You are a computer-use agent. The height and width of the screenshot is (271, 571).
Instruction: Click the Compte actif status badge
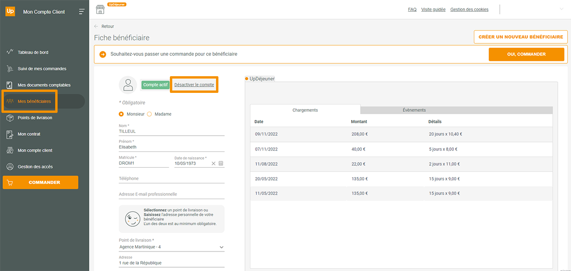[156, 85]
